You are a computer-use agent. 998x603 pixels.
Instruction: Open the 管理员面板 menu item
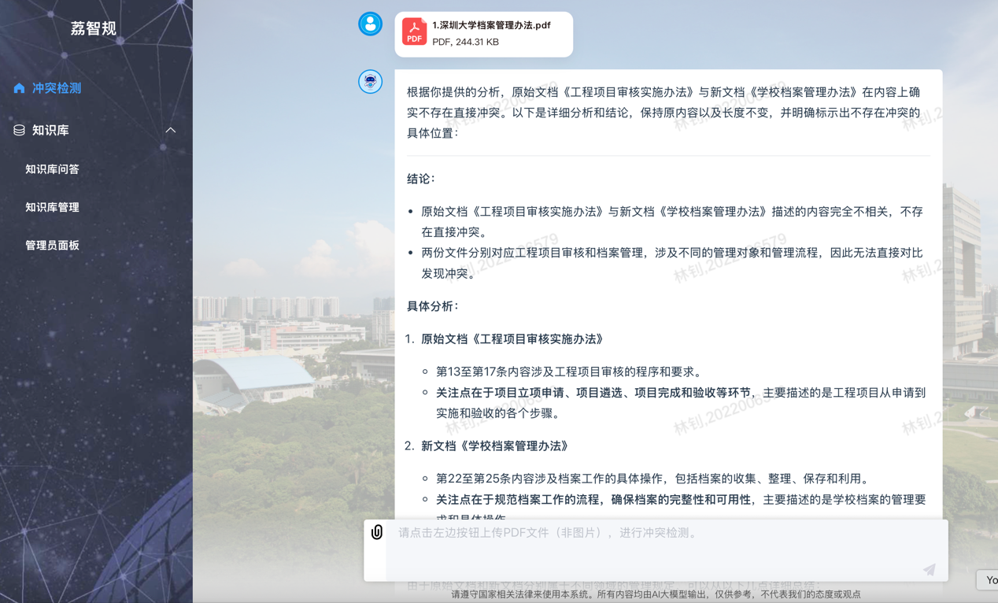[52, 245]
